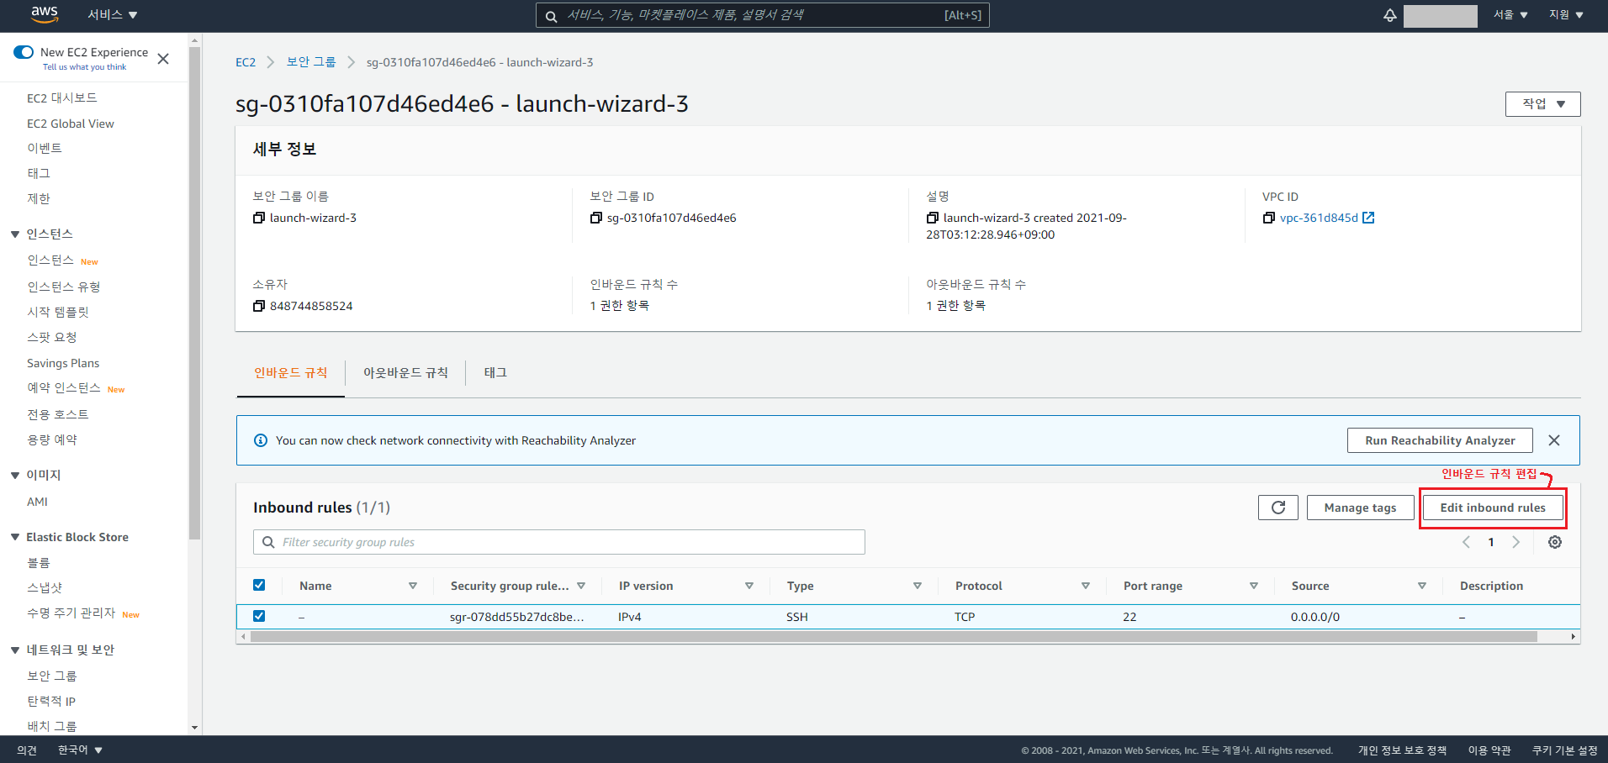
Task: Go to 보안 그룹 breadcrumb link
Action: (311, 62)
